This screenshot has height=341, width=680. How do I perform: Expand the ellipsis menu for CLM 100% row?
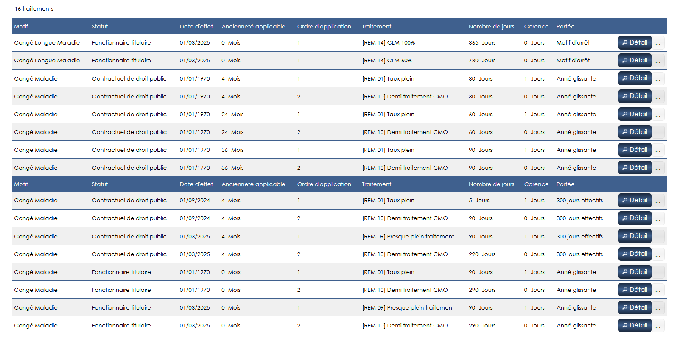[658, 43]
